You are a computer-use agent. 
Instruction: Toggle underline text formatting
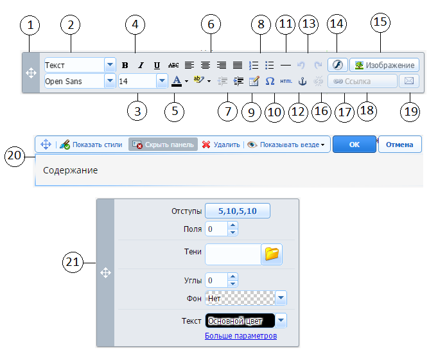[x=157, y=65]
